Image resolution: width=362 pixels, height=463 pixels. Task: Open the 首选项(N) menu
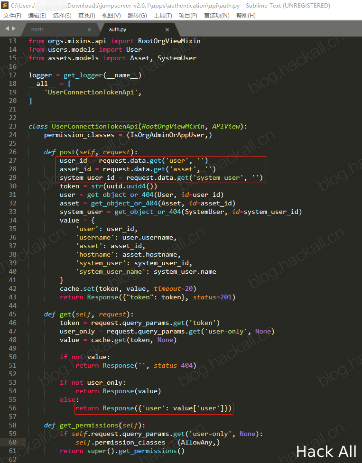click(217, 15)
